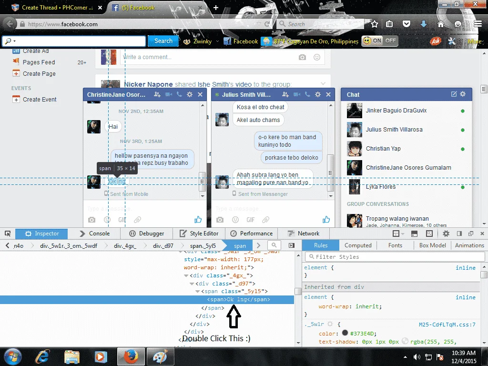The width and height of the screenshot is (488, 366).
Task: Open the Create Event link
Action: tap(40, 99)
